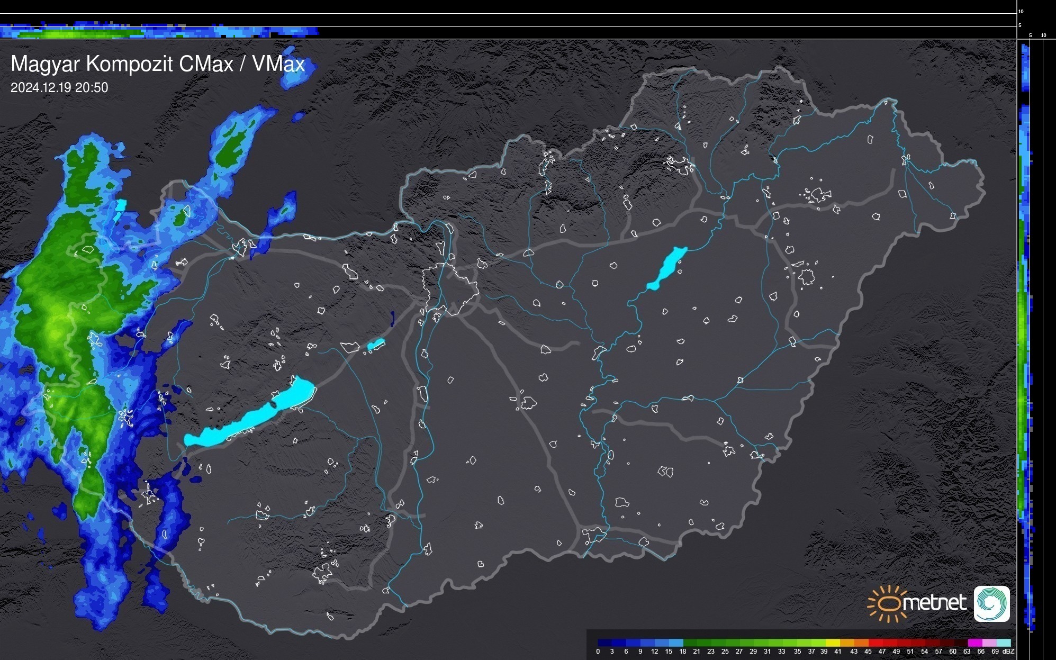1056x660 pixels.
Task: Select the yellow 39 dBZ legend swatch
Action: click(x=833, y=643)
